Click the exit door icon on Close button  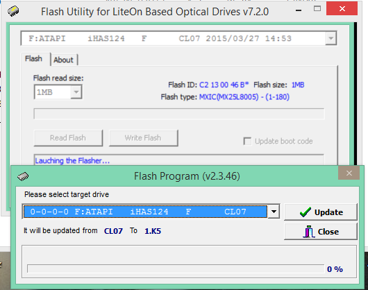(x=309, y=232)
